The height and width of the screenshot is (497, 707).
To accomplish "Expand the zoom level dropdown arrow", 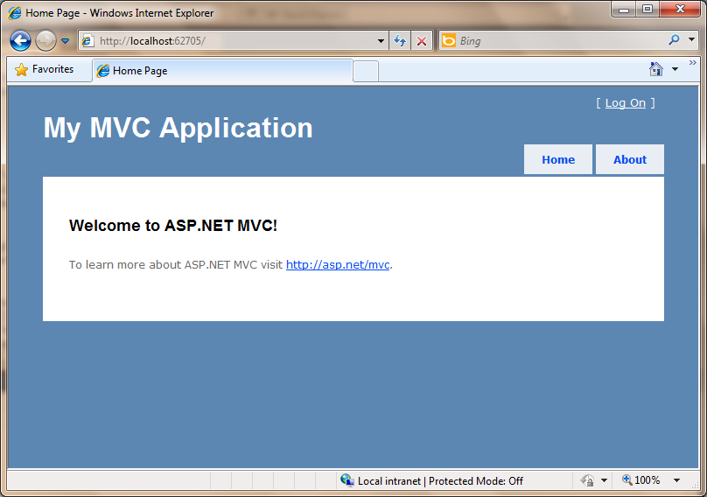I will [x=676, y=480].
